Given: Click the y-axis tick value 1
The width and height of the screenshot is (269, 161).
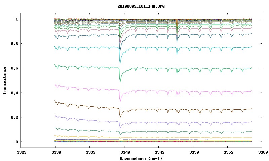Looking at the screenshot, I should (x=16, y=19).
